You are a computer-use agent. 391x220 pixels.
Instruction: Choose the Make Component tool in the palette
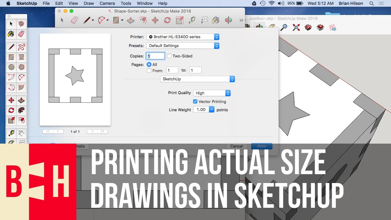click(21, 24)
